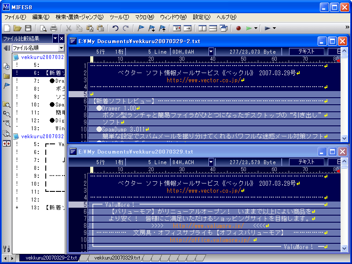Click the Copy toolbar icon
352x264 pixels.
pos(79,28)
